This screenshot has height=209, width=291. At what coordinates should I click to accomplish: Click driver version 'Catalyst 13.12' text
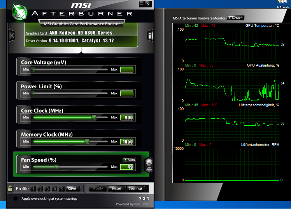click(x=97, y=40)
